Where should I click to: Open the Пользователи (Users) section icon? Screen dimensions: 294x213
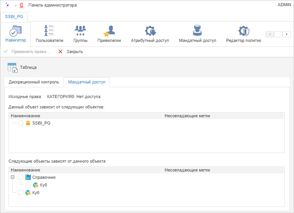(x=49, y=31)
